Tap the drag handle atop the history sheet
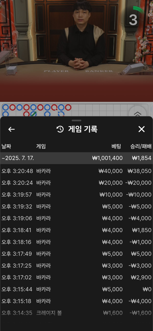The image size is (153, 331). click(x=76, y=120)
